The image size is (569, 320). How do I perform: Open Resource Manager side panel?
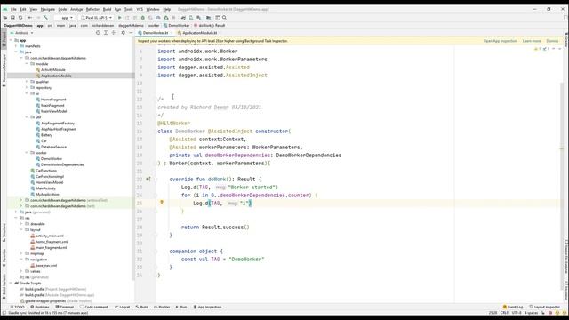[4, 70]
